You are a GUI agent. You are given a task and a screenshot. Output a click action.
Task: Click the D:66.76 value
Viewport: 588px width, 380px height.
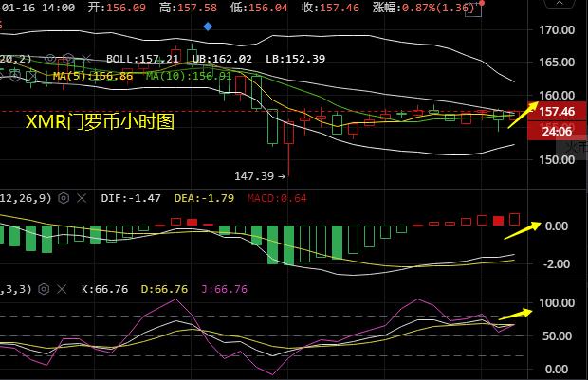(164, 289)
